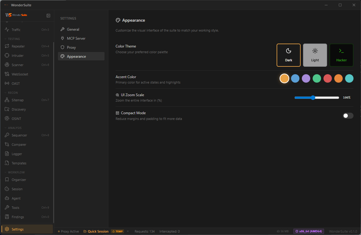The width and height of the screenshot is (361, 235).
Task: Pick the purple accent color swatch
Action: [306, 78]
